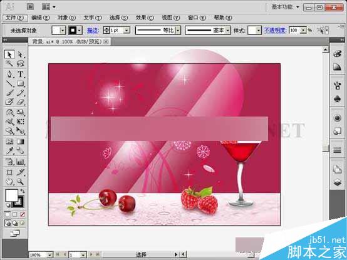Image resolution: width=347 pixels, height=260 pixels.
Task: Open the stroke weight 1 pt dropdown
Action: click(127, 30)
